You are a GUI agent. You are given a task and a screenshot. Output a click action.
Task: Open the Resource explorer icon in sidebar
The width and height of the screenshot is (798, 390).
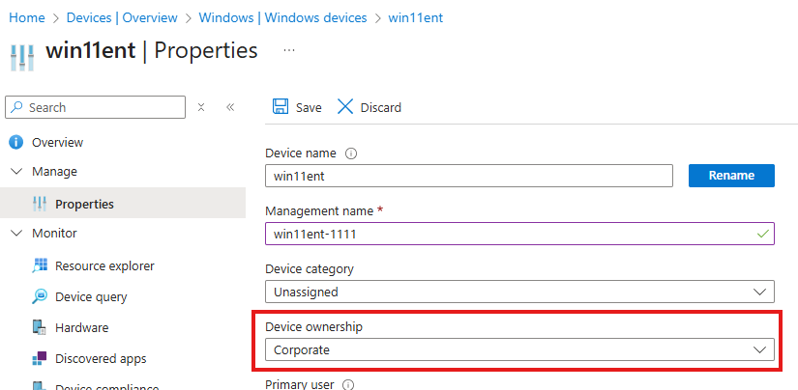pos(40,265)
